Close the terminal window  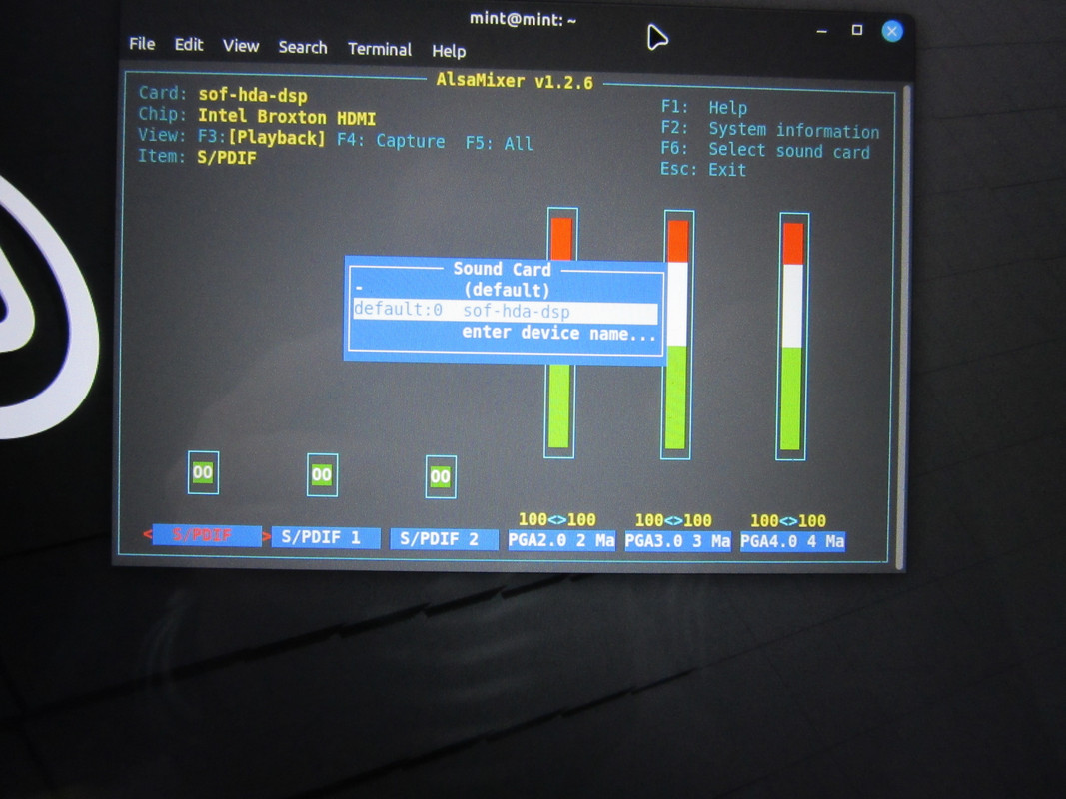tap(892, 31)
